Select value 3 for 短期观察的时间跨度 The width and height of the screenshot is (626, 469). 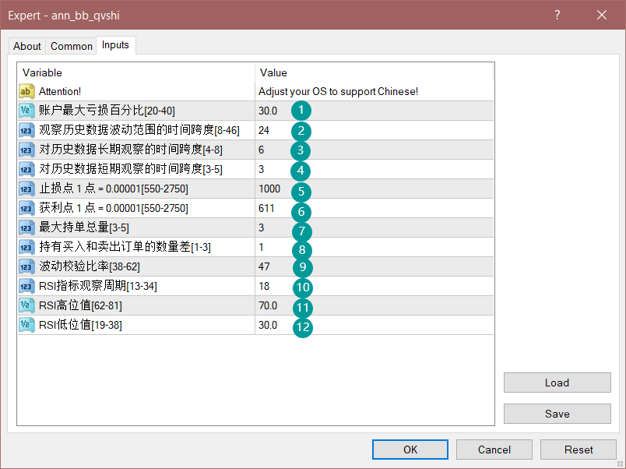[261, 169]
